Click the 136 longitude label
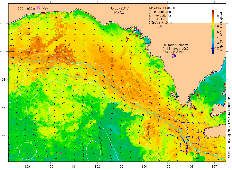This screenshot has height=170, width=232. coord(191,167)
